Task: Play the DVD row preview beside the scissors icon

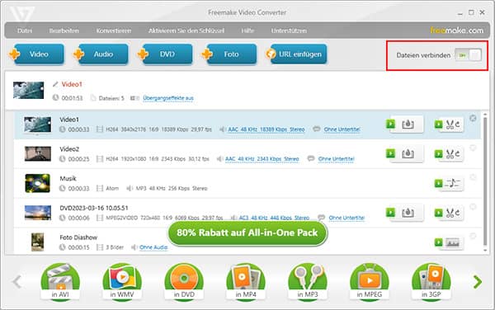Action: point(439,213)
